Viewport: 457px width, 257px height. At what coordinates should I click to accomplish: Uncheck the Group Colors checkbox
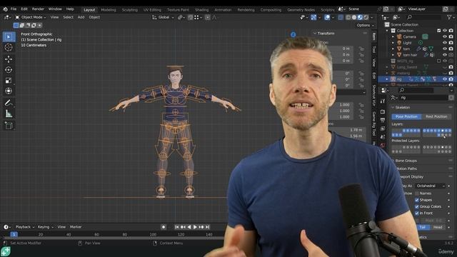tap(417, 206)
